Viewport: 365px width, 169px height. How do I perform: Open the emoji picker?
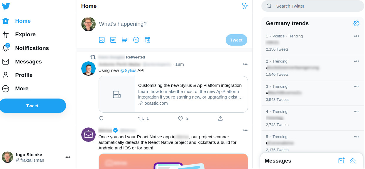point(136,40)
